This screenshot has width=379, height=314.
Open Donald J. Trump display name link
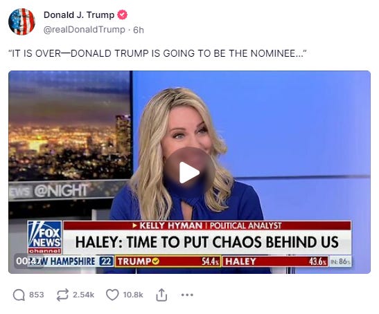(79, 15)
